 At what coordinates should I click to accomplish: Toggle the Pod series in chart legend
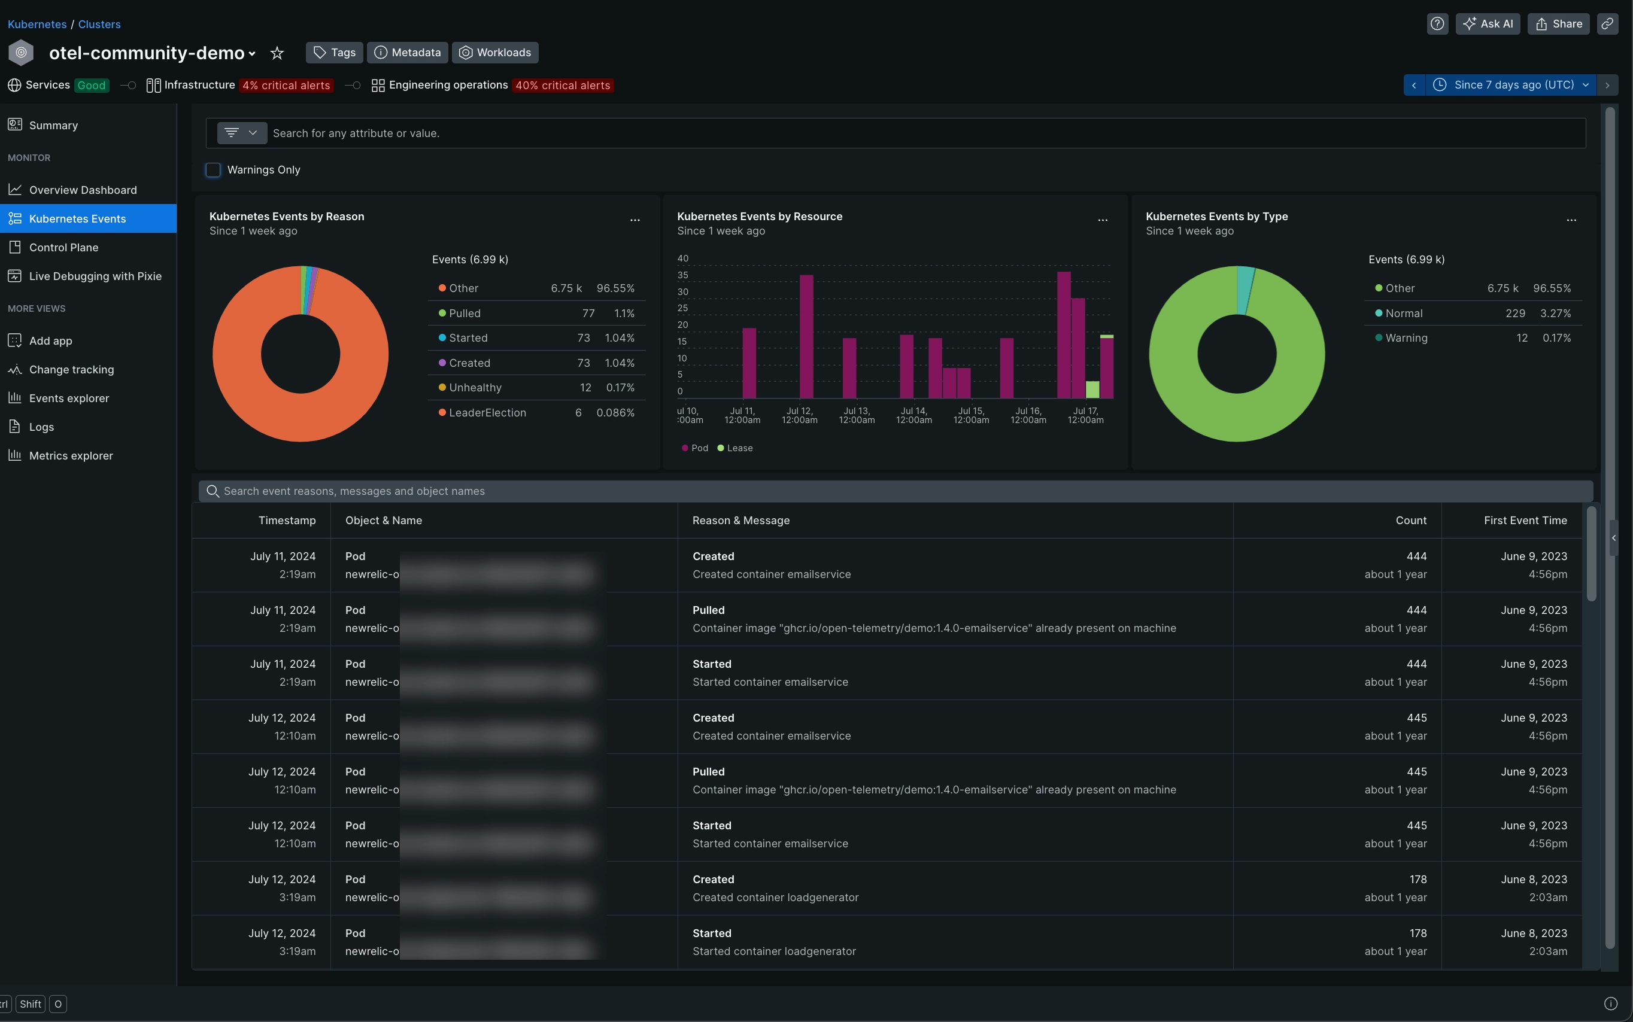point(695,448)
